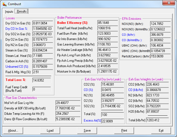Select the Mol Wt of Gas field
177x137 pixels.
[x=68, y=103]
